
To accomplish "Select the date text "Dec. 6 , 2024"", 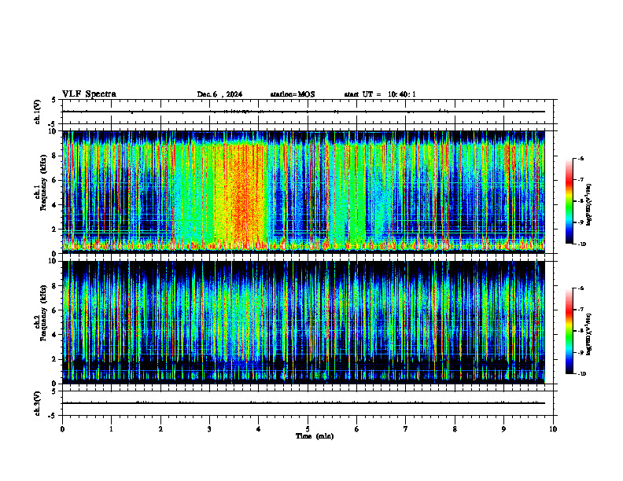I will point(219,94).
